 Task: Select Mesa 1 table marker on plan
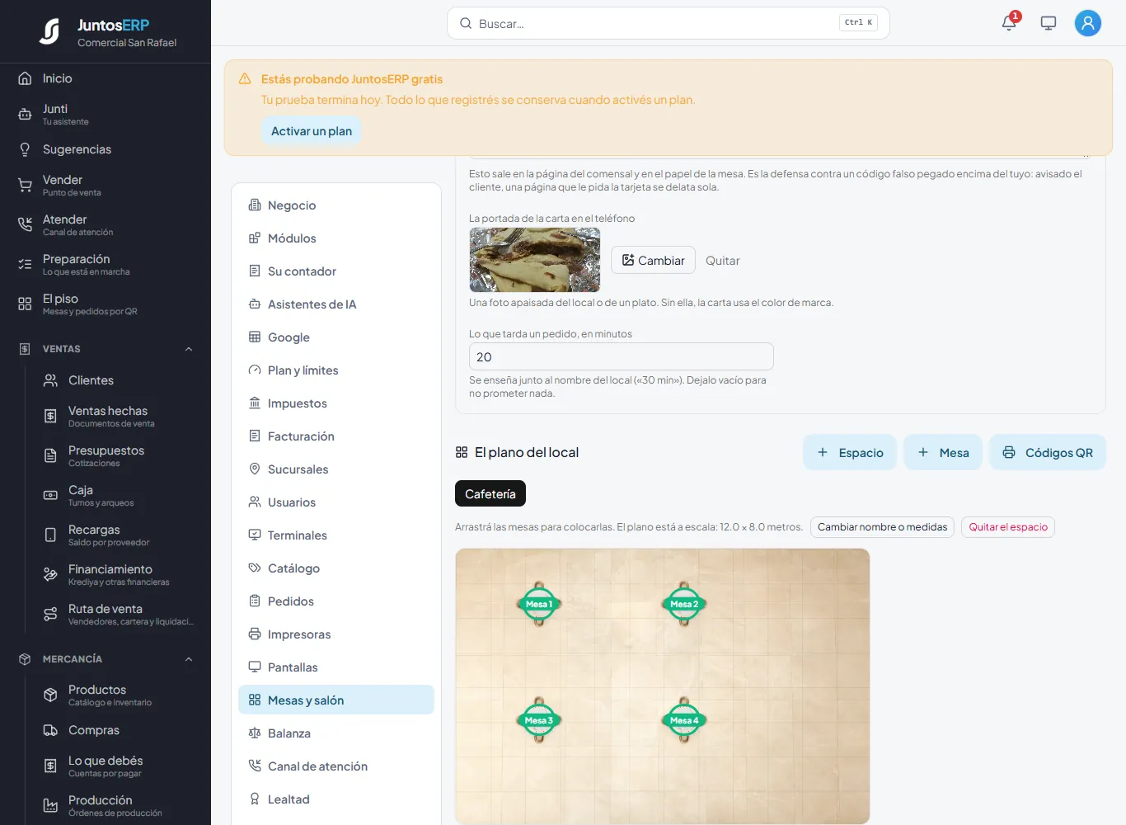click(x=539, y=604)
